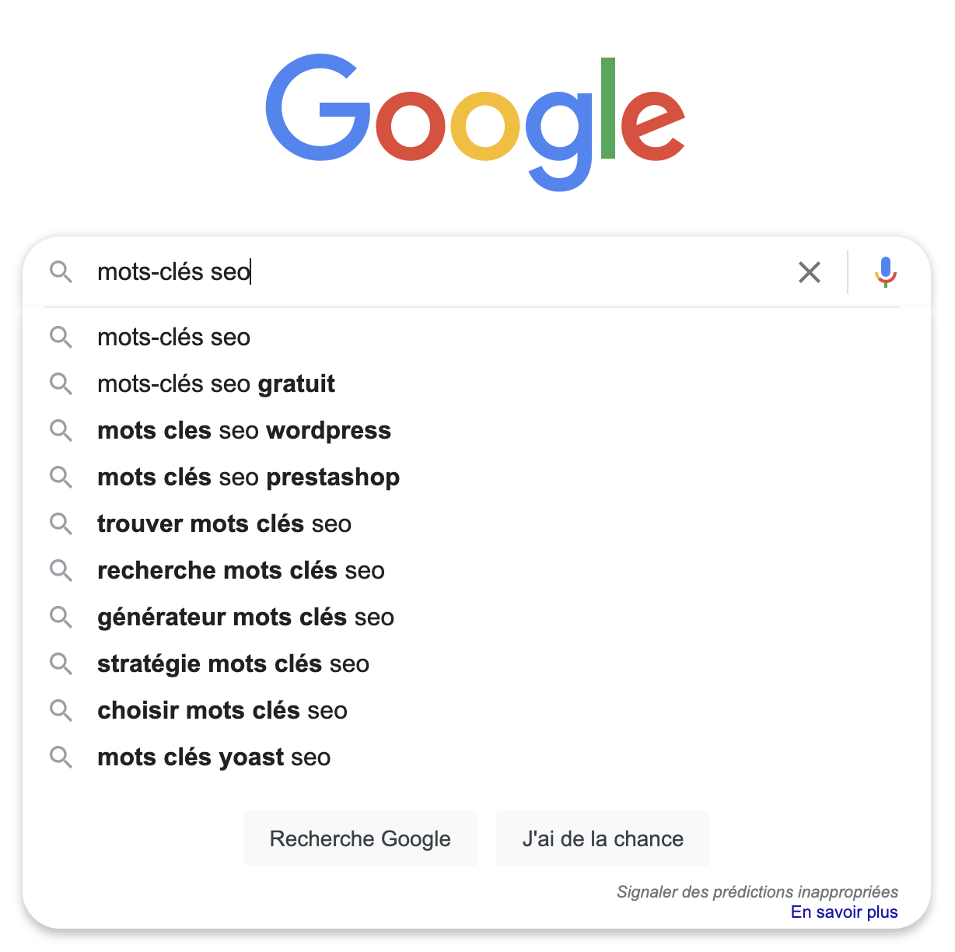The image size is (955, 952).
Task: Select the 'choisir mots clés seo' suggestion
Action: tap(222, 710)
